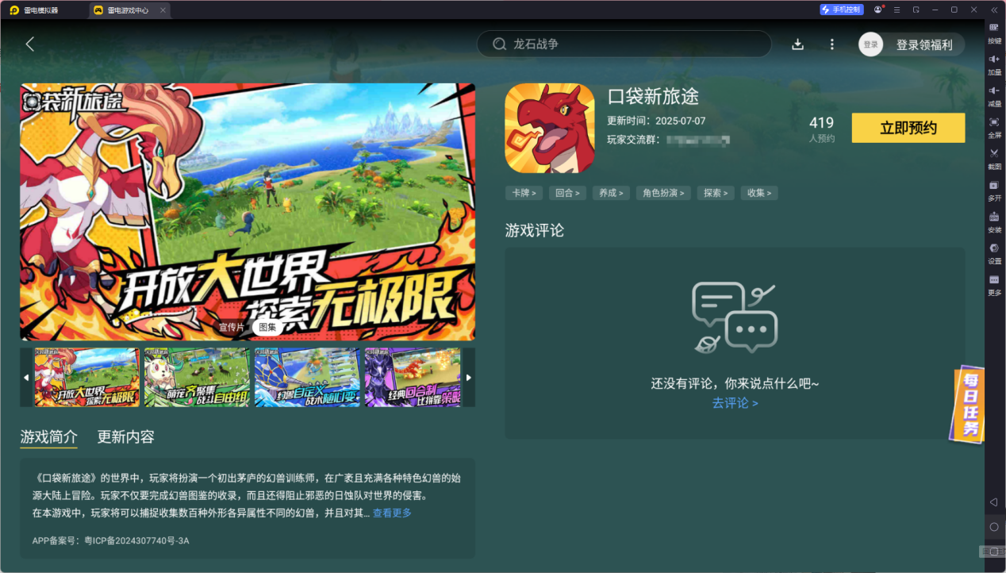1006x573 pixels.
Task: Open the 养成 tag
Action: [x=611, y=193]
